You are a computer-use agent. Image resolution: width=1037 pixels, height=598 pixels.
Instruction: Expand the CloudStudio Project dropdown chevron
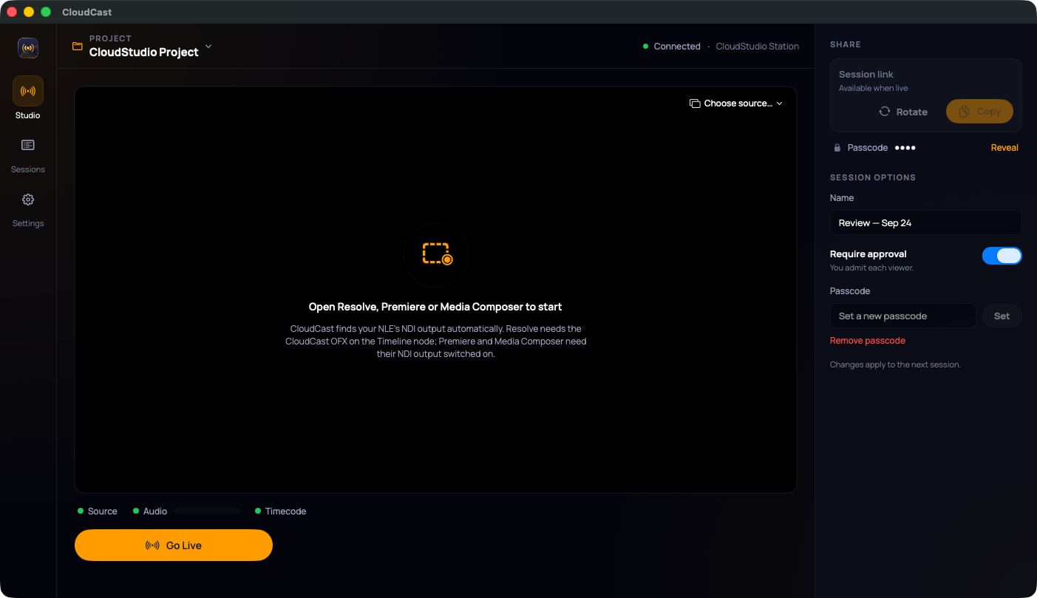click(x=208, y=46)
